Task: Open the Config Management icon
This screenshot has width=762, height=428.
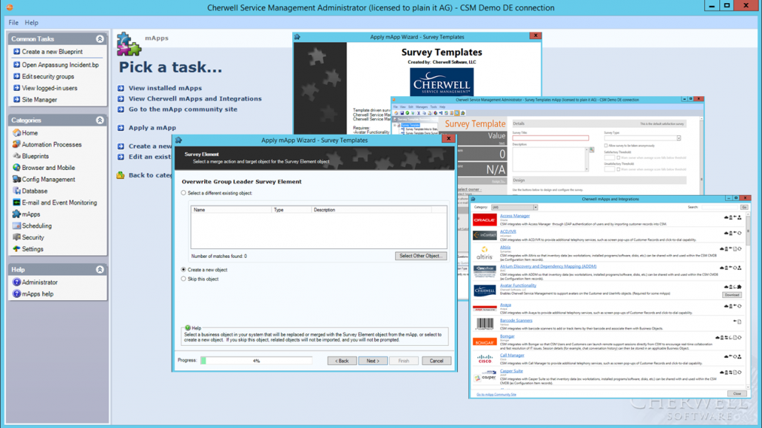Action: point(16,180)
